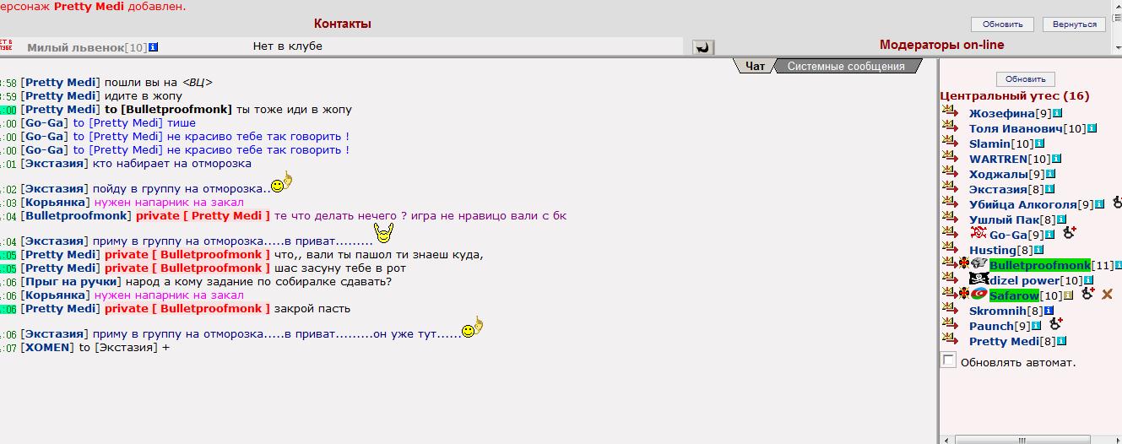Click clan badge left of Милый львенок
The image size is (1122, 444).
click(6, 46)
